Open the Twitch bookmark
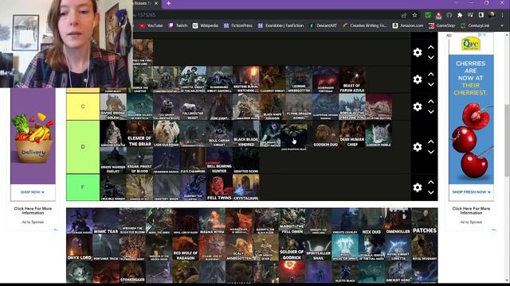 178,25
